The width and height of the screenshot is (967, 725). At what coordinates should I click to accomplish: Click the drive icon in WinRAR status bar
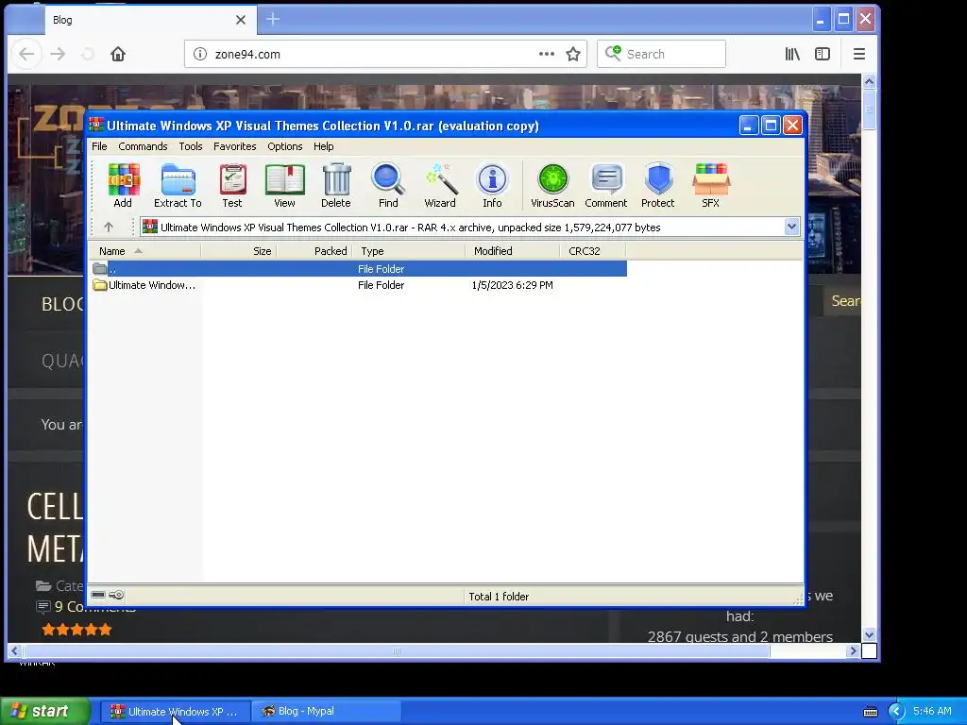[98, 595]
